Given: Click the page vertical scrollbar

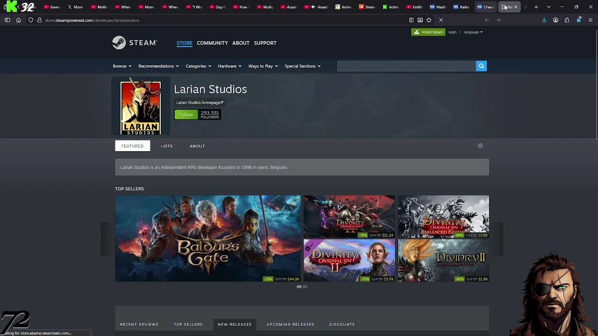Looking at the screenshot, I should point(596,84).
